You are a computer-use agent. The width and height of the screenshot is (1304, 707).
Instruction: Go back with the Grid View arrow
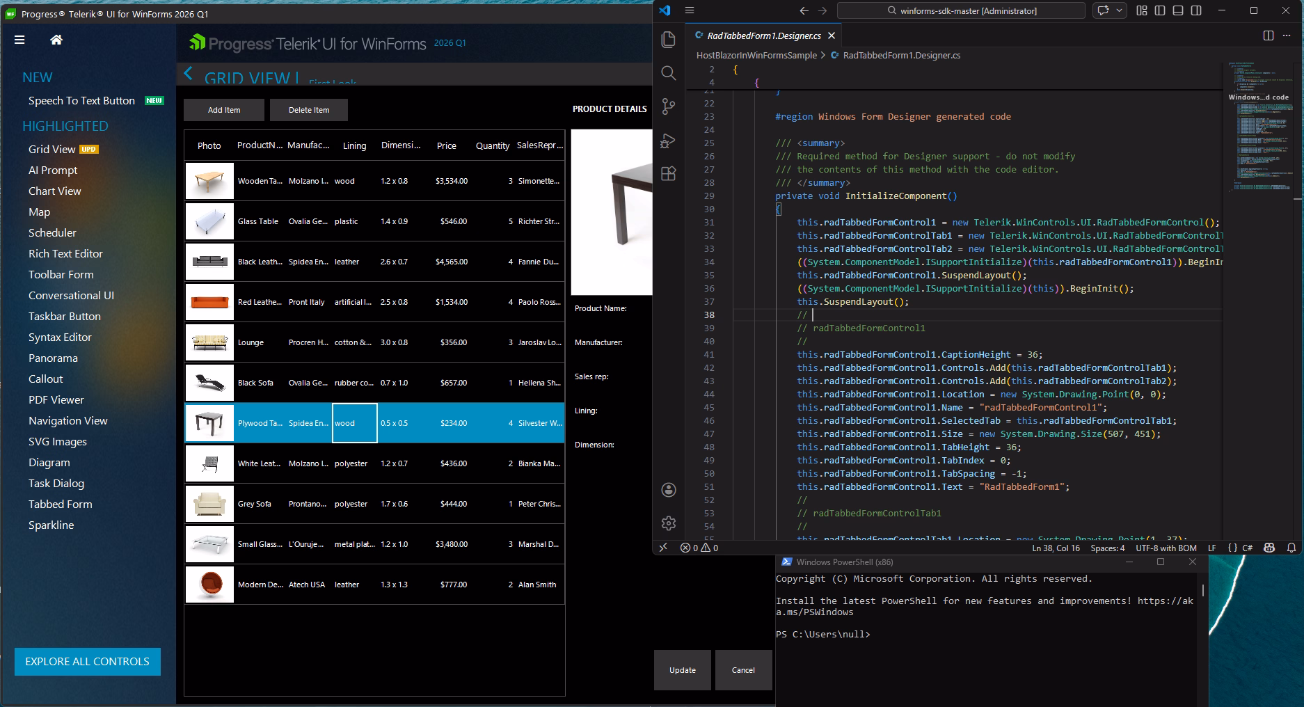point(188,74)
